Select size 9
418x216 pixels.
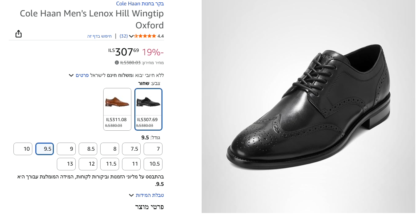[66, 149]
